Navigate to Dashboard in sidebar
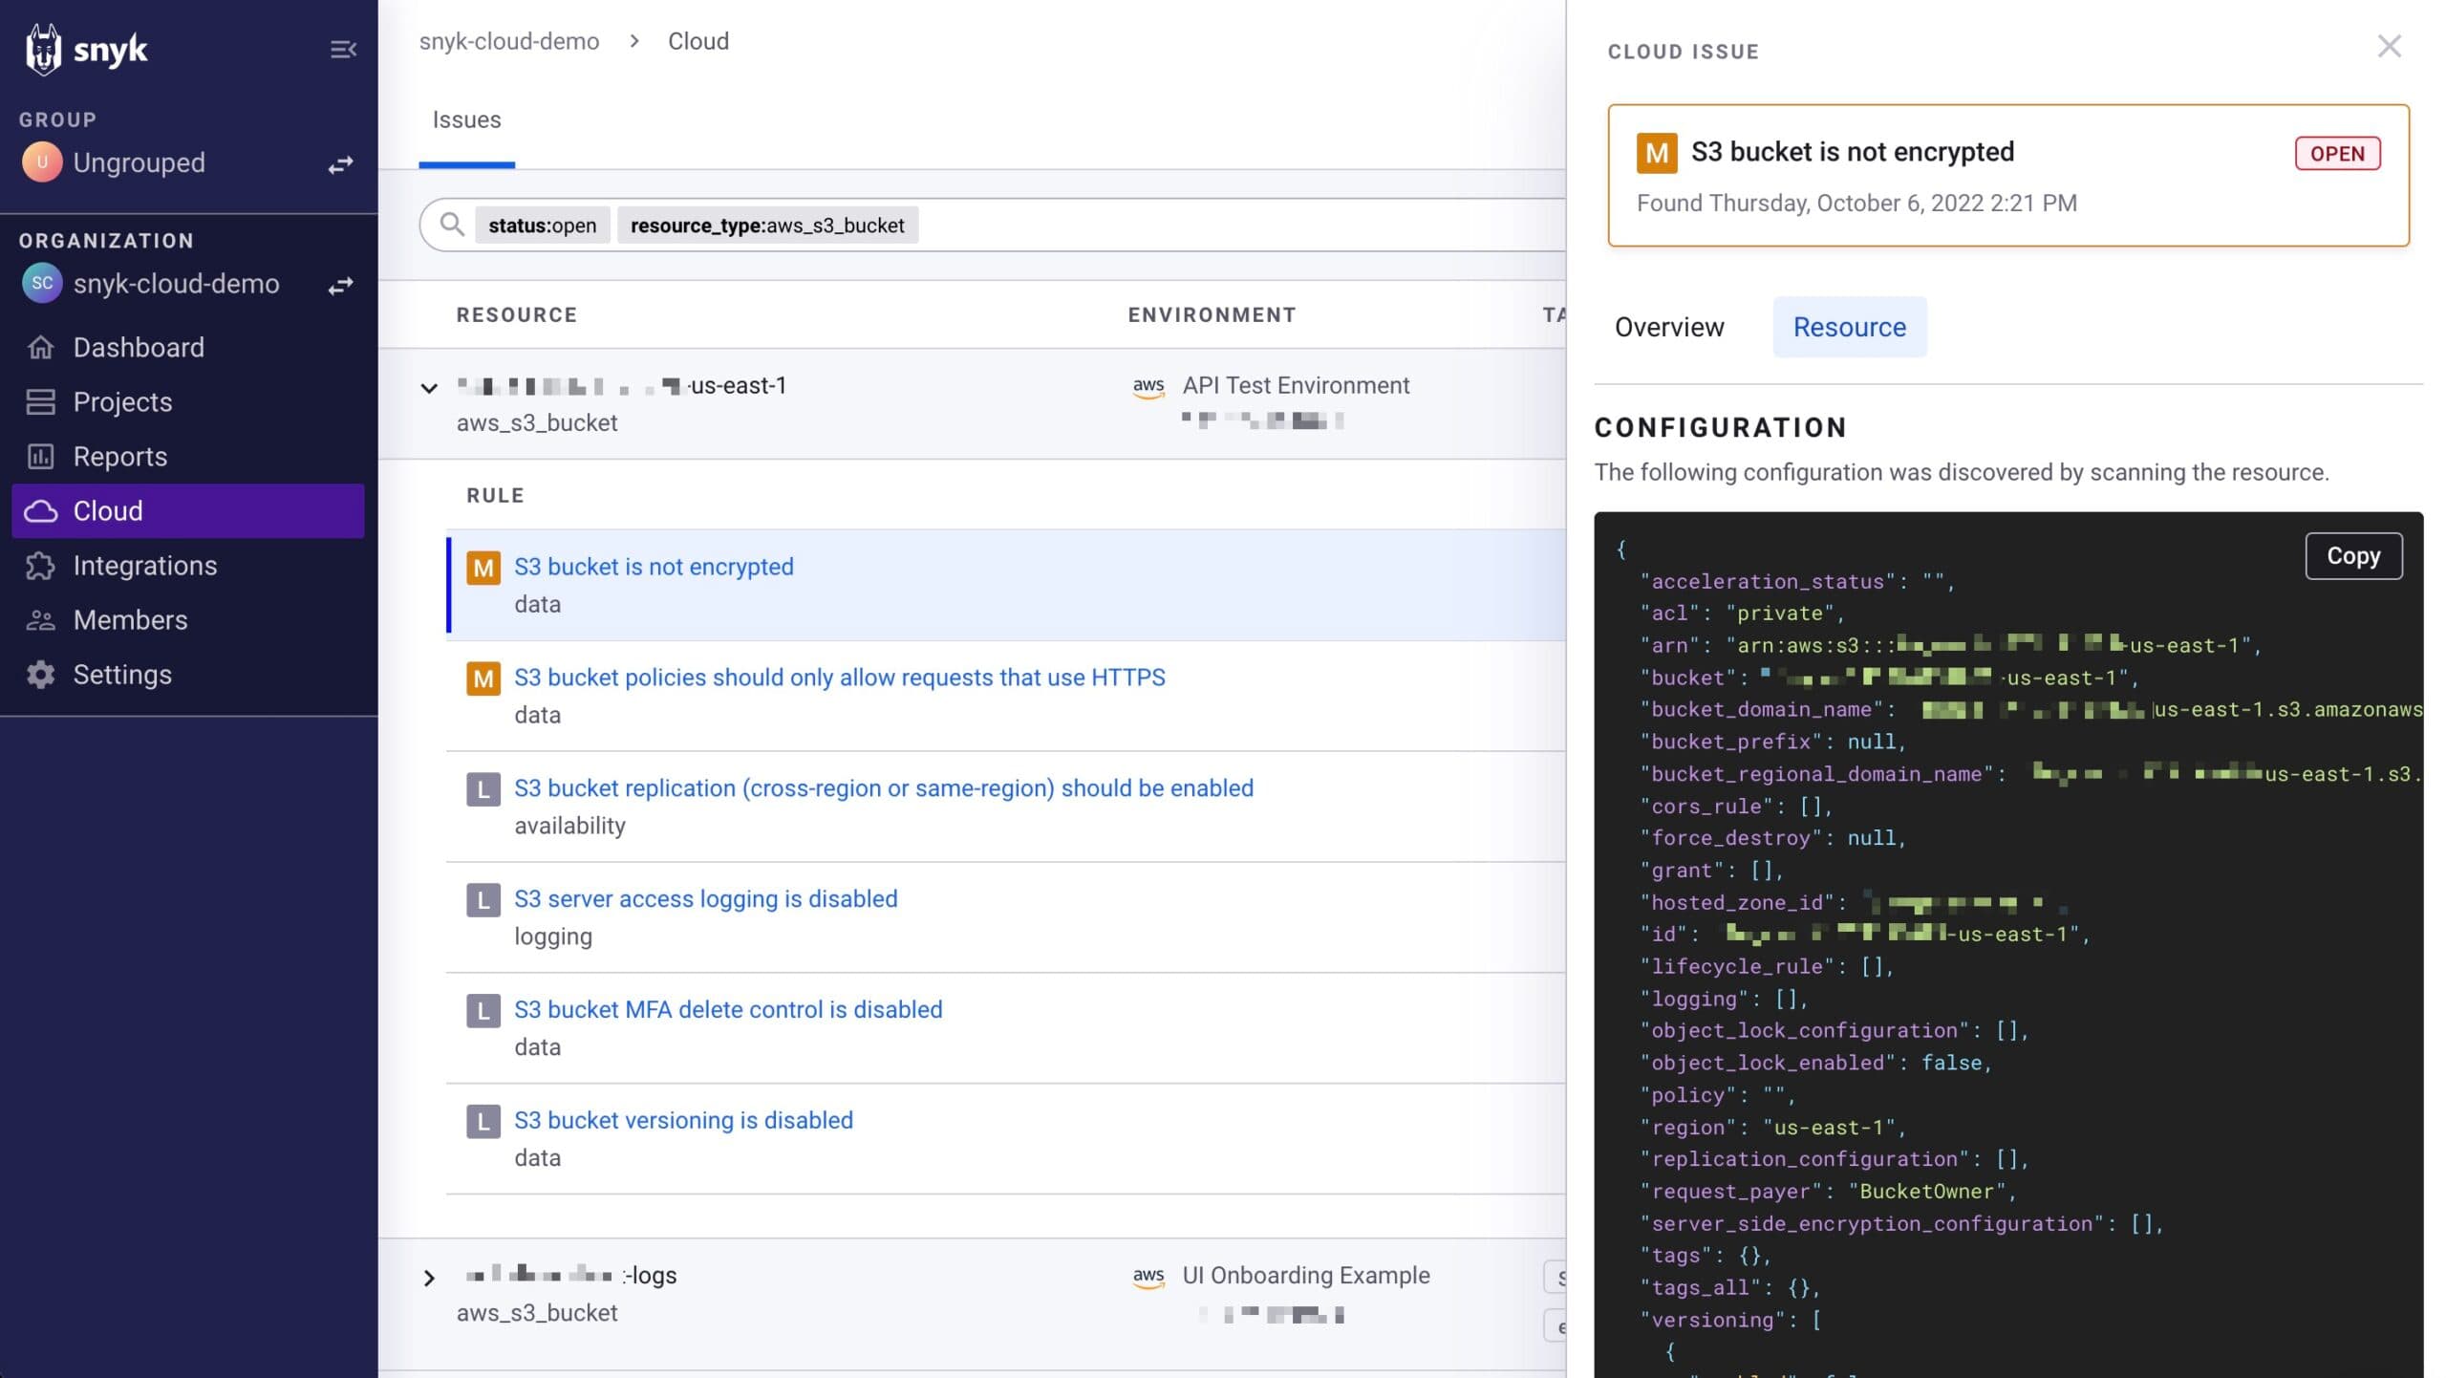 pos(138,346)
